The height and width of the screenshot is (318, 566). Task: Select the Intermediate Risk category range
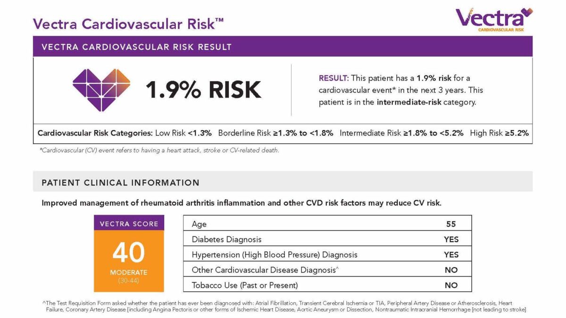tap(401, 133)
